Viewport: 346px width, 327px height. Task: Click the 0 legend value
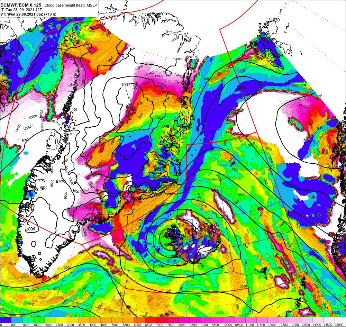pos(1,325)
